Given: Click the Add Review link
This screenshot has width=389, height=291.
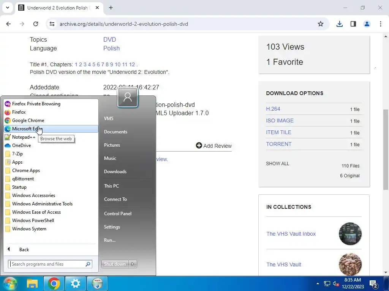Looking at the screenshot, I should click(x=214, y=146).
